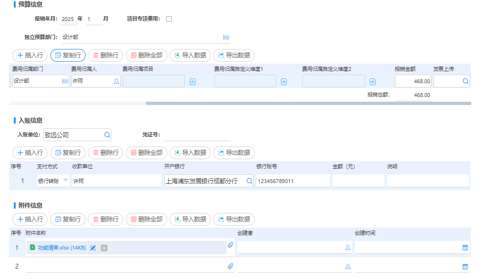Click 导出数据 in the 预算信息 section
This screenshot has height=279, width=488.
(x=234, y=56)
